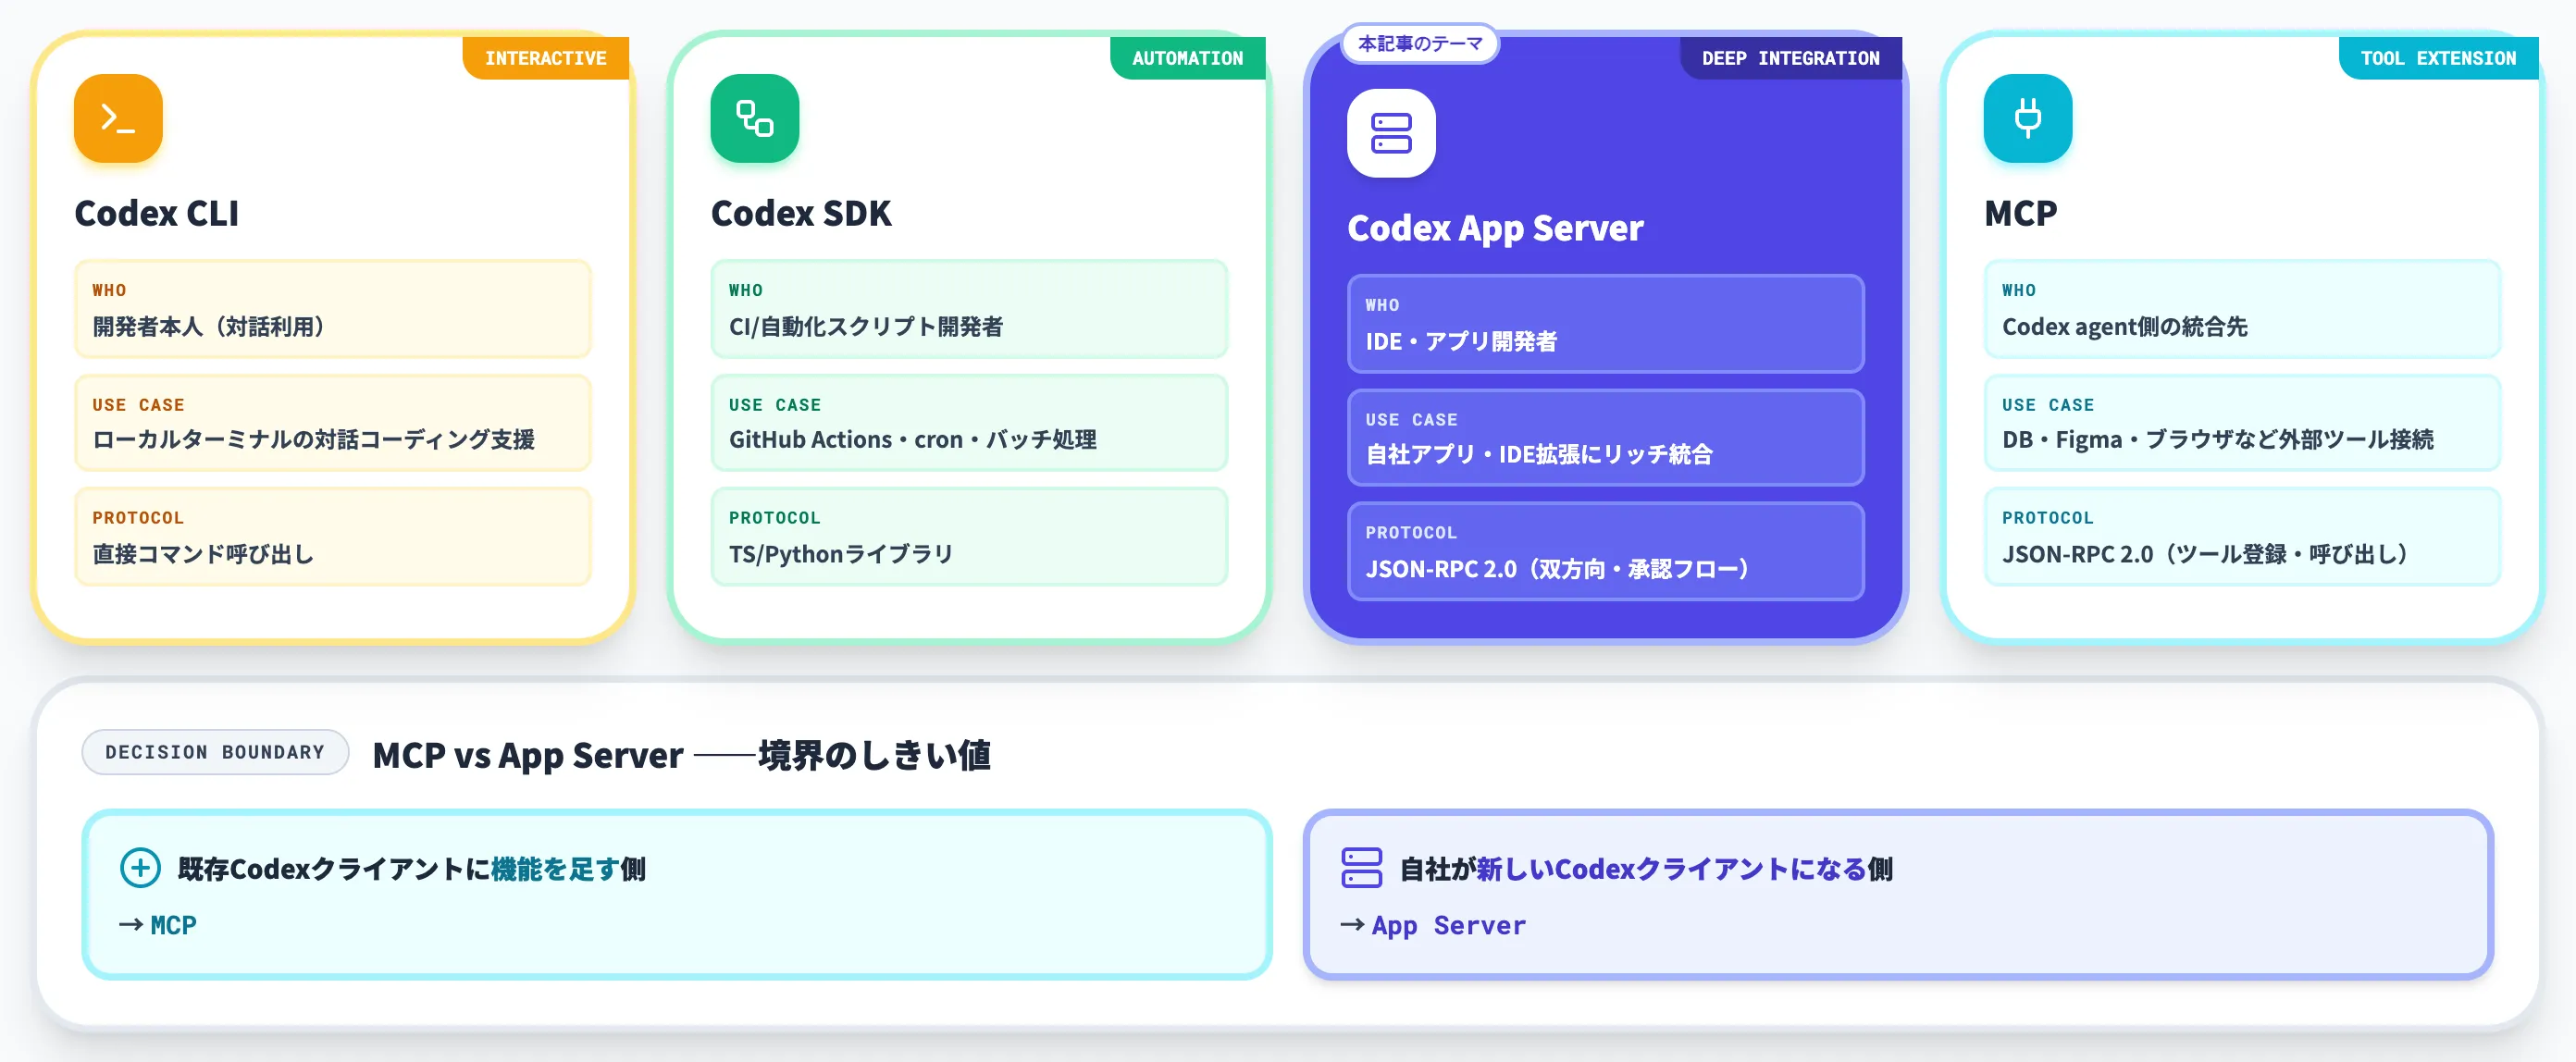
Task: Click the DECISION BOUNDARY pill
Action: (x=215, y=752)
